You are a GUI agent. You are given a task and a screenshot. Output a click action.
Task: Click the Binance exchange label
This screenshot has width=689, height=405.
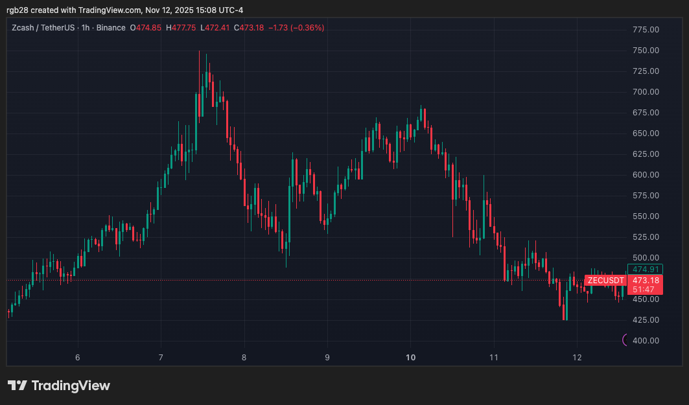[110, 28]
